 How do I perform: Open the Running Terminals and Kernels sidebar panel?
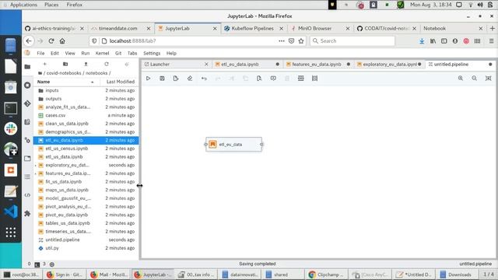point(28,85)
